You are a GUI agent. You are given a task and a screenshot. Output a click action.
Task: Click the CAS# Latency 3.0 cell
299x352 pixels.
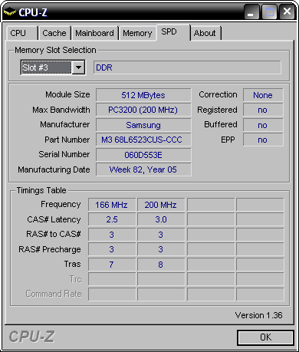tap(161, 219)
